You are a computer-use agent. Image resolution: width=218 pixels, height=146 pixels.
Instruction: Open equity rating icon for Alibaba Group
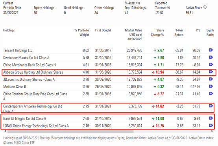(211, 72)
